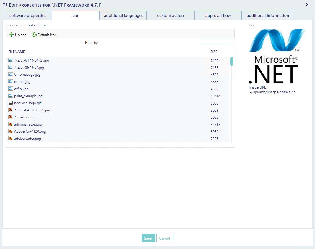Click the Default Icon refresh icon
This screenshot has width=315, height=249.
[x=34, y=35]
